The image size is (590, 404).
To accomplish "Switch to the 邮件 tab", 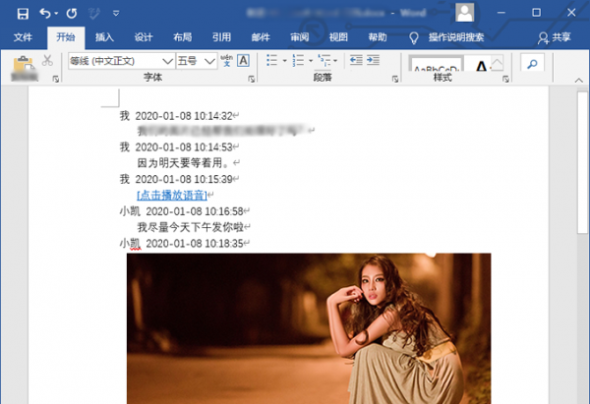I will [261, 37].
